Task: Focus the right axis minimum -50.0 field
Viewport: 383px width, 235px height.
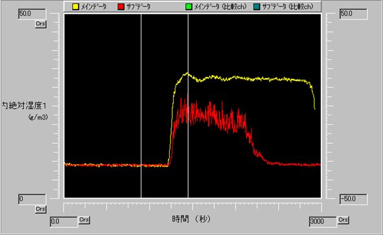Action: 353,199
